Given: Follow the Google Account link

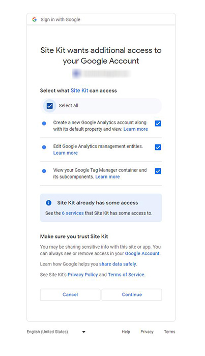Looking at the screenshot, I should (142, 253).
